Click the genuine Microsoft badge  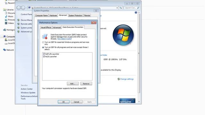click(x=127, y=101)
